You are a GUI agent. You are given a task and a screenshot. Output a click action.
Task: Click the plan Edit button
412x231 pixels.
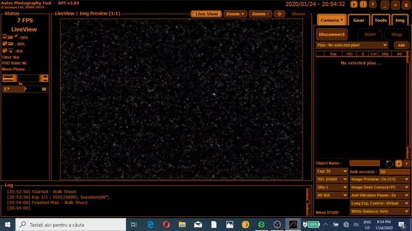tap(401, 45)
